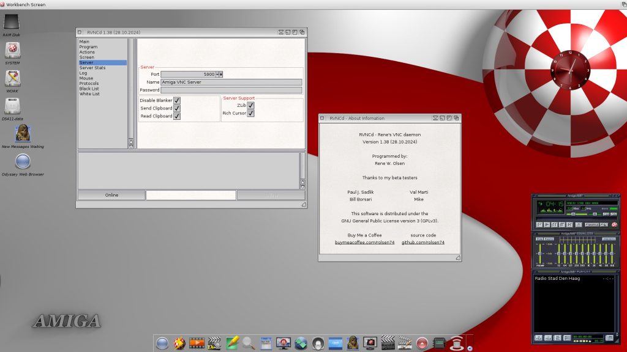Toggle ZLib server support checkbox
The image size is (627, 352).
point(250,105)
